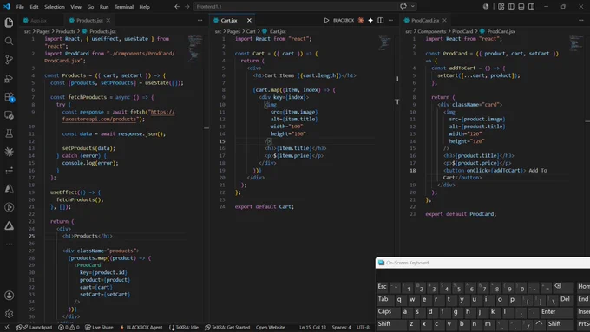Click the Split Editor Right icon
This screenshot has height=332, width=590.
coord(381,20)
